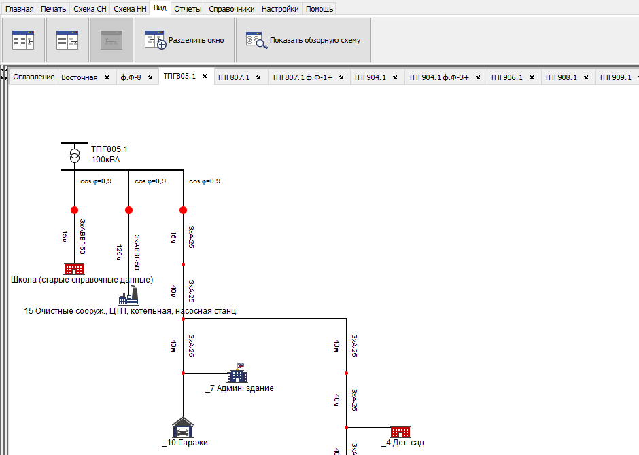This screenshot has height=455, width=639.
Task: Close the Восточная tab
Action: [x=107, y=77]
